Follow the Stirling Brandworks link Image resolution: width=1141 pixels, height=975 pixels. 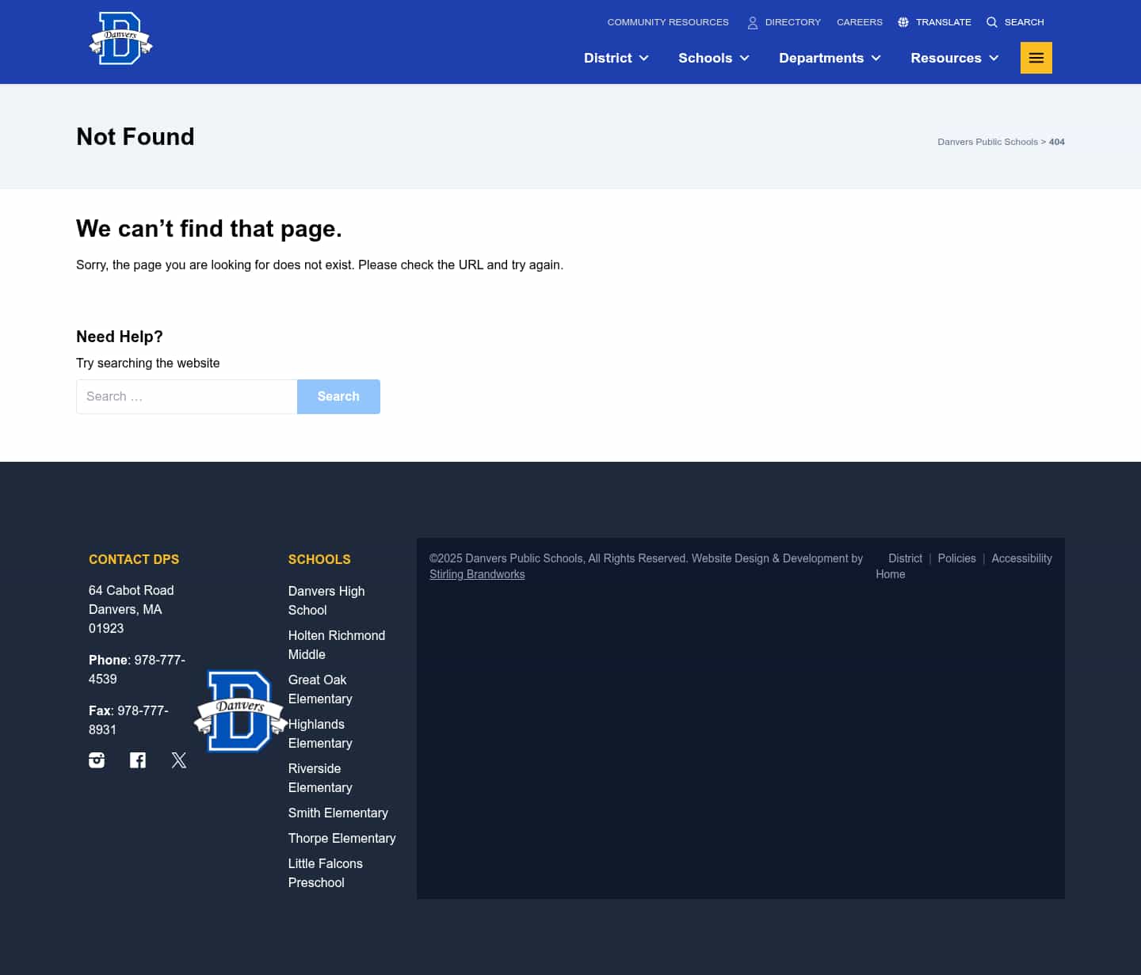(x=477, y=573)
